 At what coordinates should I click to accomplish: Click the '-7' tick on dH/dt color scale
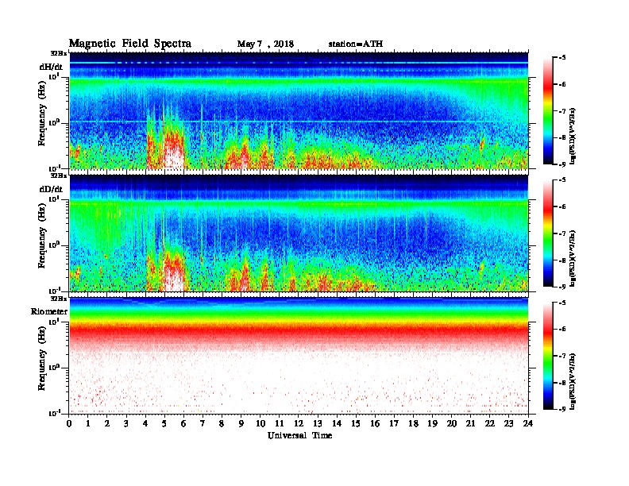[x=562, y=111]
